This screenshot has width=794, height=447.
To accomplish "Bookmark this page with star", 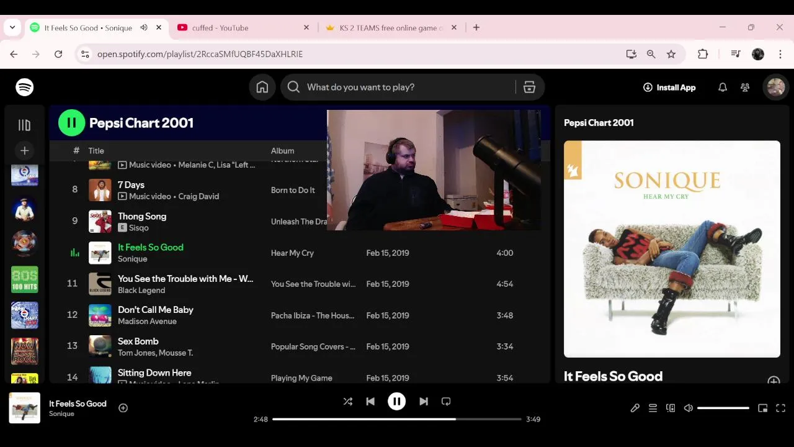I will pos(671,55).
